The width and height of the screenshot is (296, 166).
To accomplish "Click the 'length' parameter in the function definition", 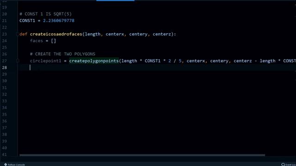I will click(92, 34).
